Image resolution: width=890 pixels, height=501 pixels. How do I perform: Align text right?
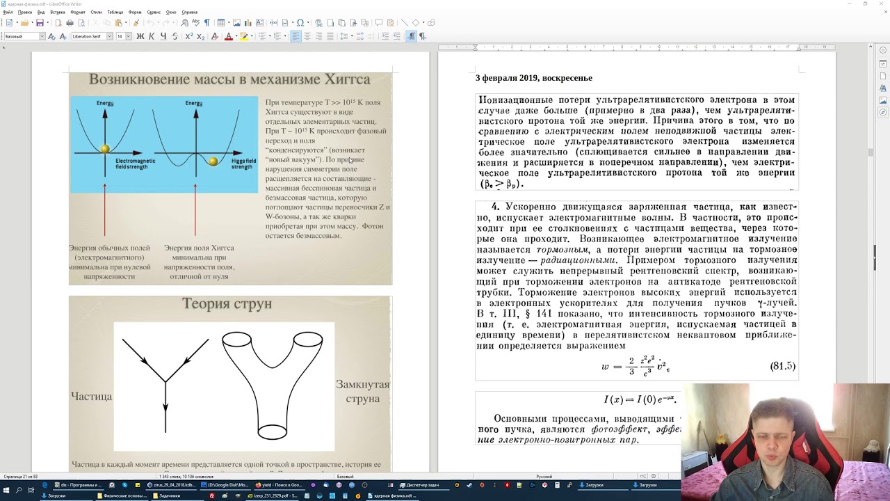[318, 36]
